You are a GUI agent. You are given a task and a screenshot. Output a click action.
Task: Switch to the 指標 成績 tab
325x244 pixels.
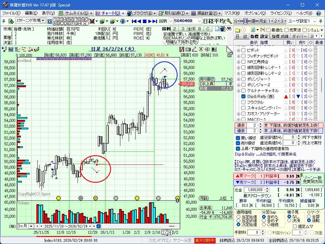280,37
